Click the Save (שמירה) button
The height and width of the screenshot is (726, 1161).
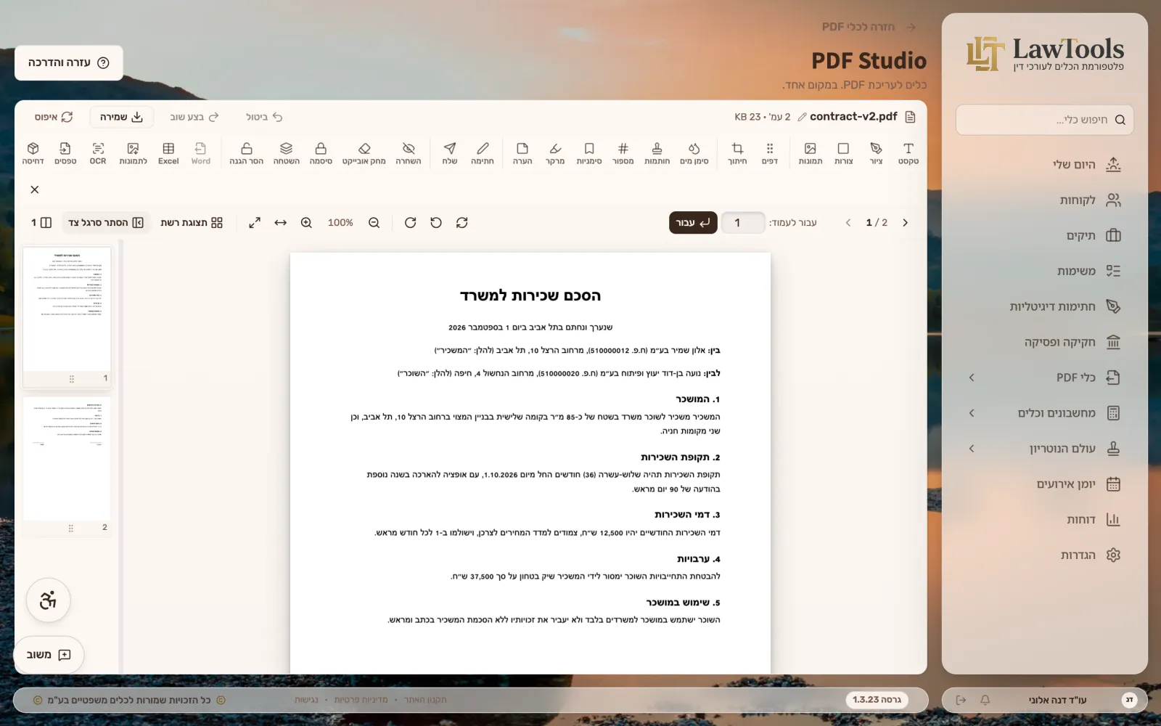click(121, 117)
